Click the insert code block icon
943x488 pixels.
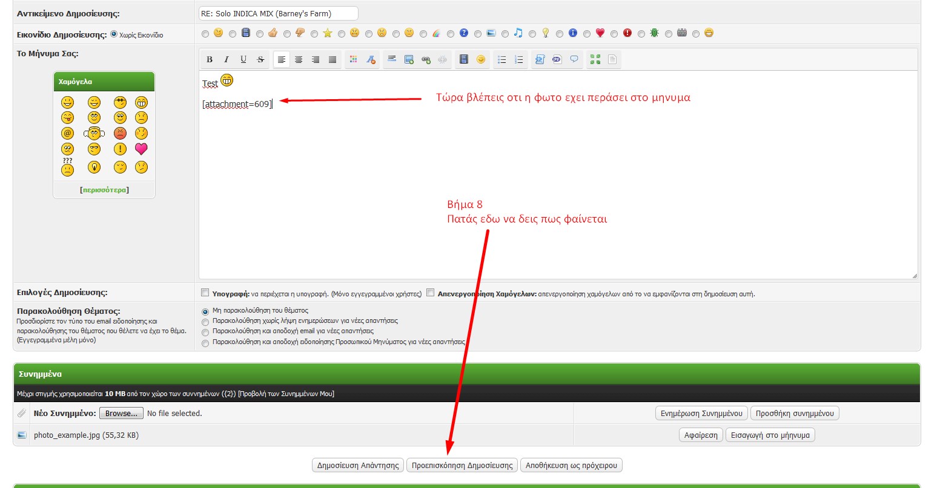tap(540, 59)
